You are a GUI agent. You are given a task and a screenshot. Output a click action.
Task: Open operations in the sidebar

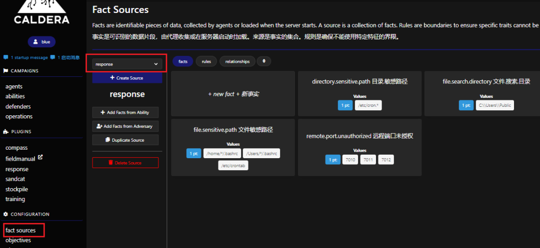[19, 116]
